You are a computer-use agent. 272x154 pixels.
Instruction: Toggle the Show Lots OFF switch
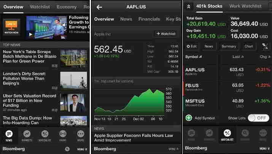pos(258,118)
